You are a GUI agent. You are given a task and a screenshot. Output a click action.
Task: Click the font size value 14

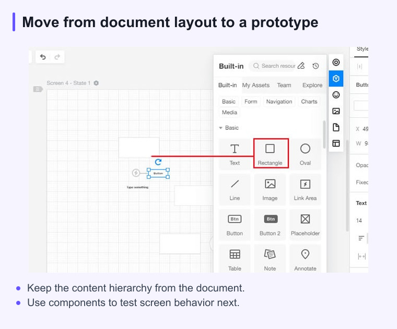(x=359, y=221)
